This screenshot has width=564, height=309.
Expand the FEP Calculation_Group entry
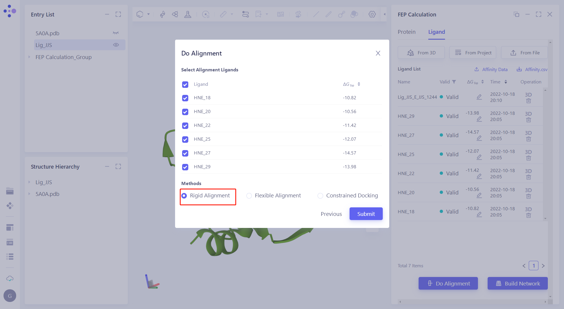pos(29,57)
